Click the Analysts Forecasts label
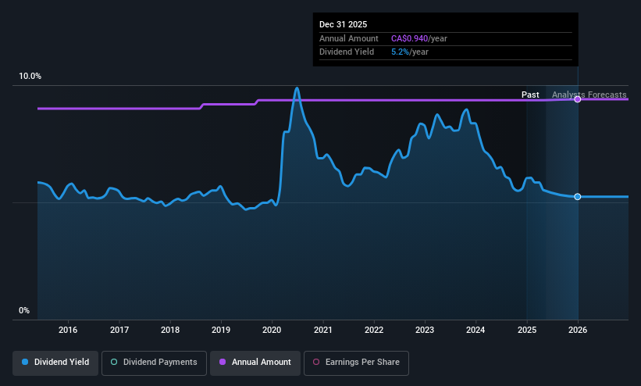The height and width of the screenshot is (386, 641). (589, 95)
